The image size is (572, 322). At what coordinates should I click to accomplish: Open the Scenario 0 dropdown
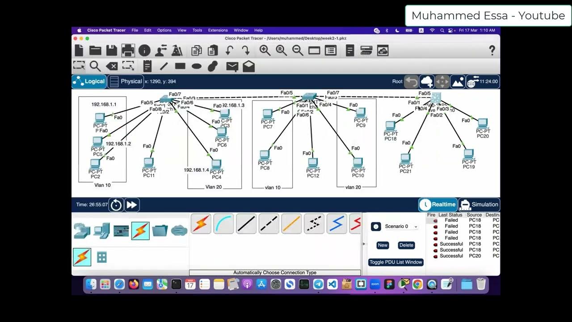point(401,226)
